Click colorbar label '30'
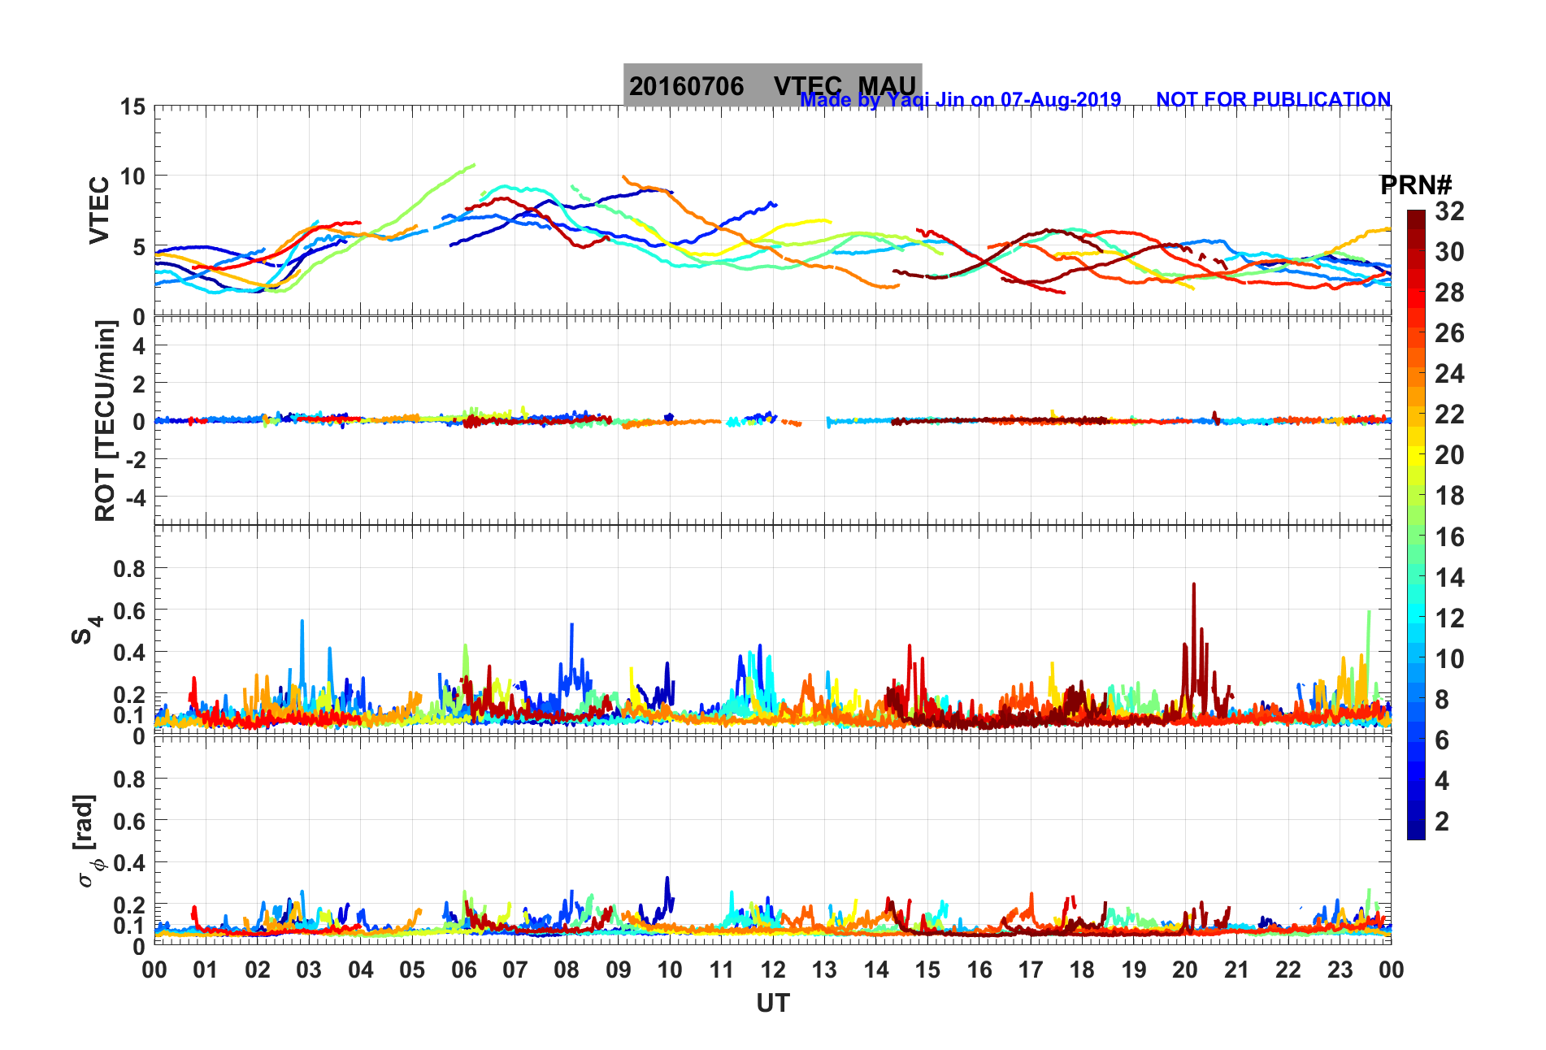1546x1050 pixels. [x=1449, y=252]
